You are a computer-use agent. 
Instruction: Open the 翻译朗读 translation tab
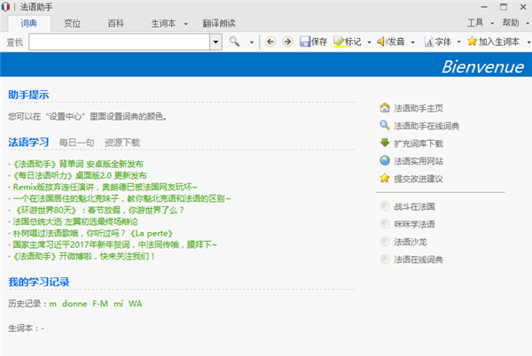point(220,23)
